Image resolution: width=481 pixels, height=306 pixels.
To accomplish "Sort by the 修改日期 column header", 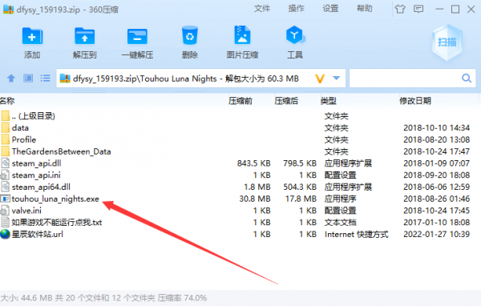I will tap(415, 101).
